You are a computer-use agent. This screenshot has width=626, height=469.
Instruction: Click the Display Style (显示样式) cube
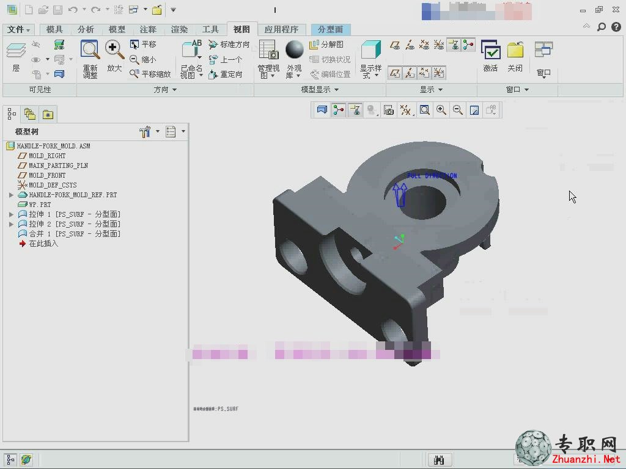tap(371, 49)
